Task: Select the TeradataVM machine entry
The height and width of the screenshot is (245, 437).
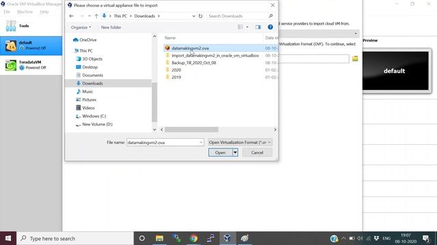Action: (31, 65)
